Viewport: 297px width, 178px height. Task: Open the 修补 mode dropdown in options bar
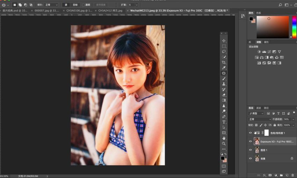tap(51, 5)
